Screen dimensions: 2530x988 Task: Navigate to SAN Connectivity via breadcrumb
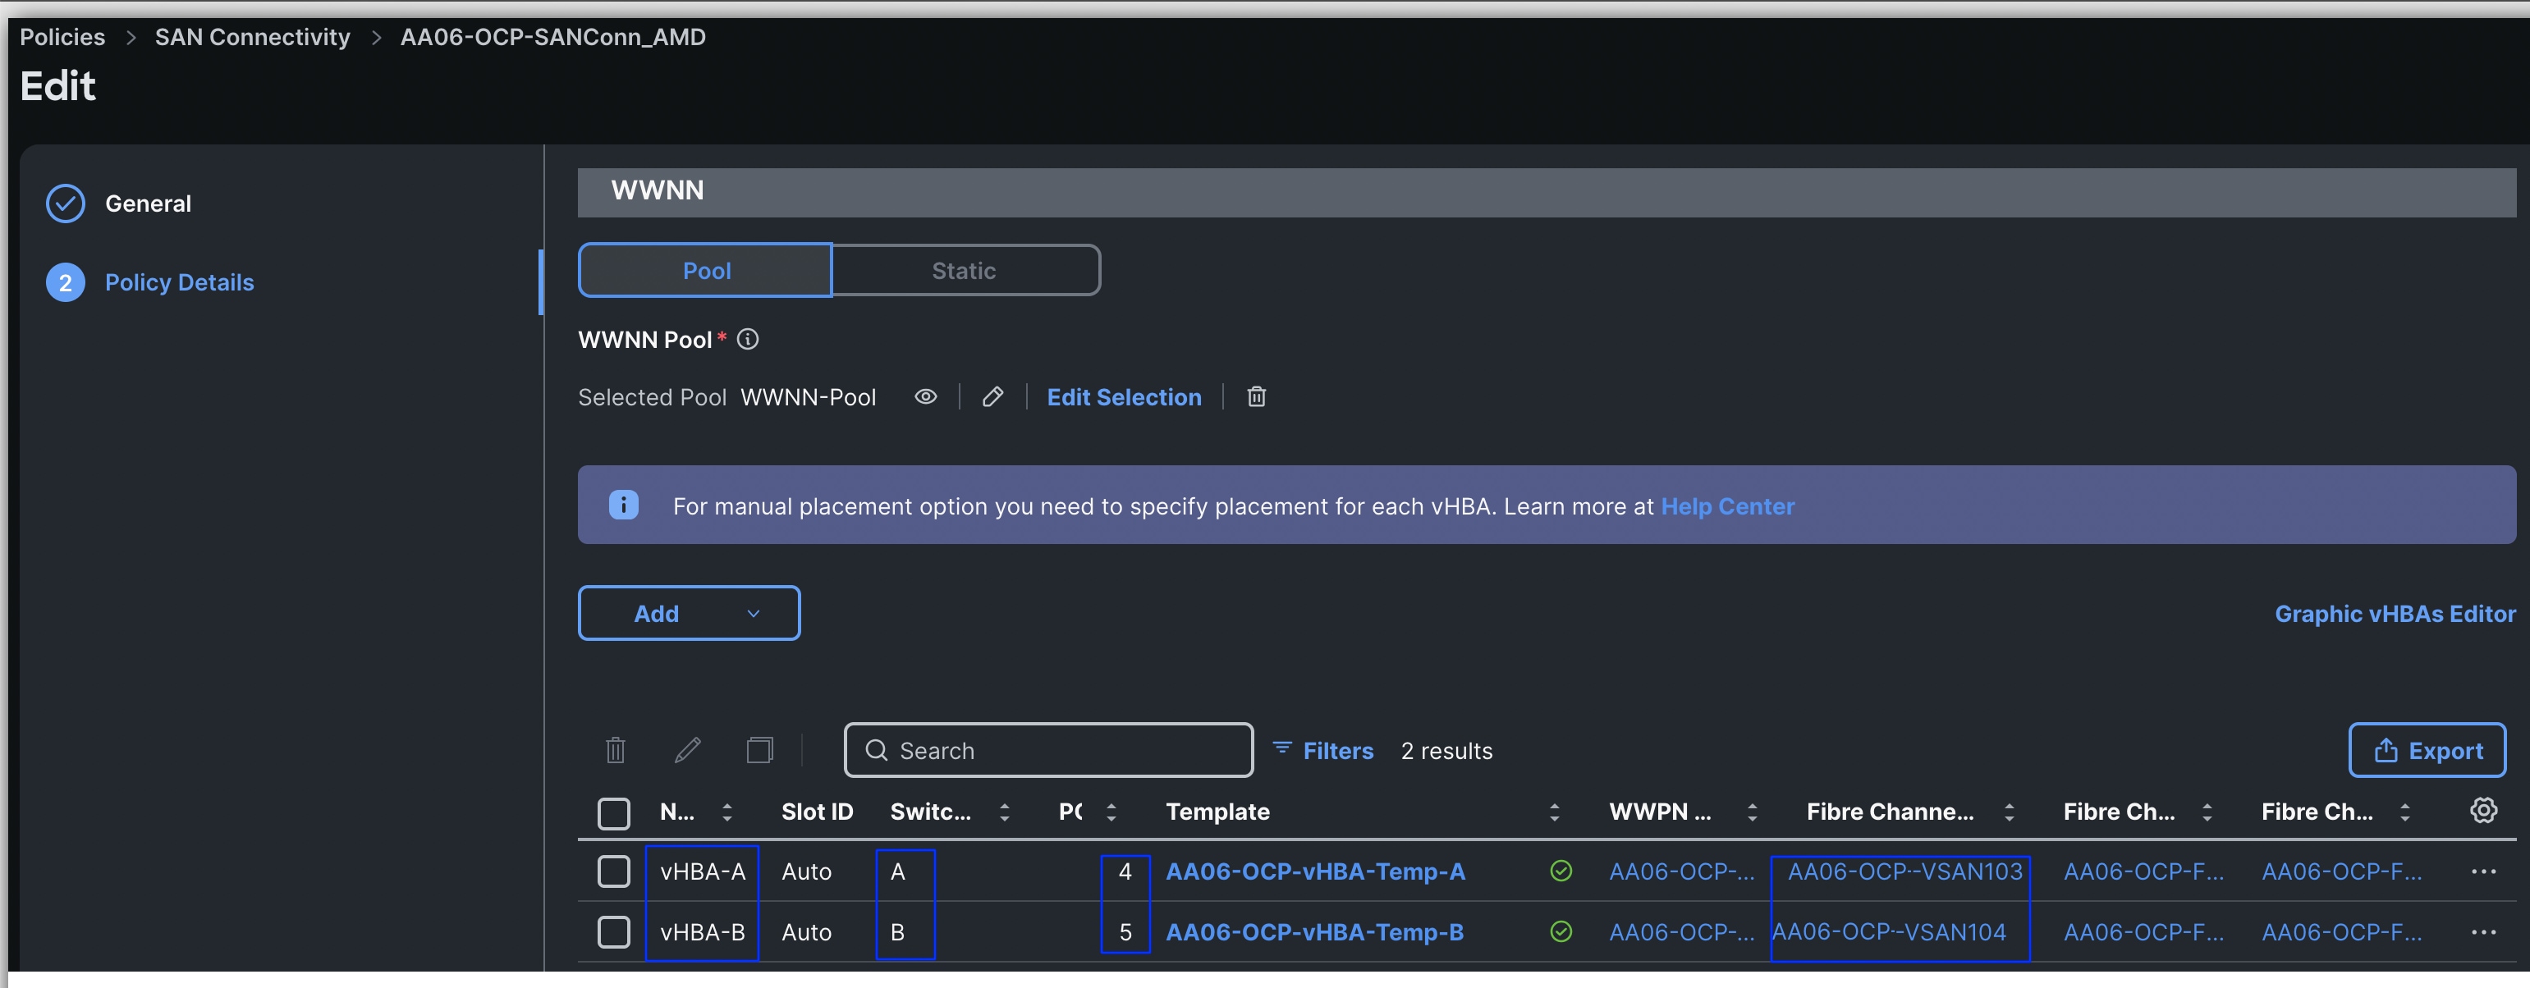(x=251, y=36)
